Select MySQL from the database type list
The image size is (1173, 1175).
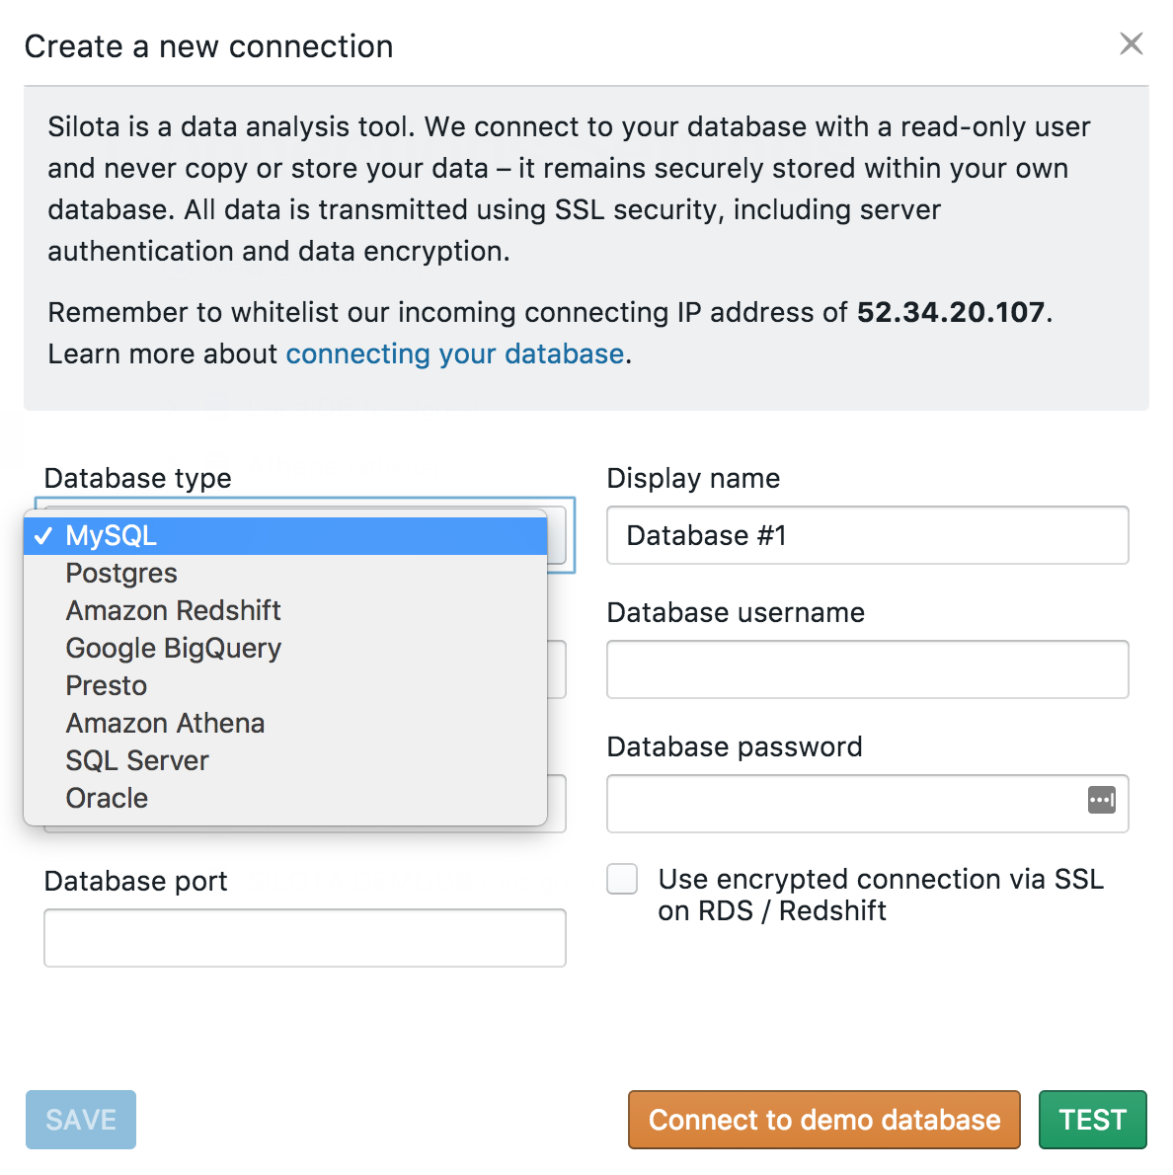(x=285, y=536)
